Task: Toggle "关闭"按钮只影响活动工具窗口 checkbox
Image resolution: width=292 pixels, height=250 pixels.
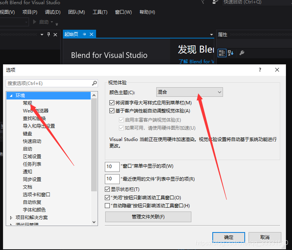Action: [107, 197]
